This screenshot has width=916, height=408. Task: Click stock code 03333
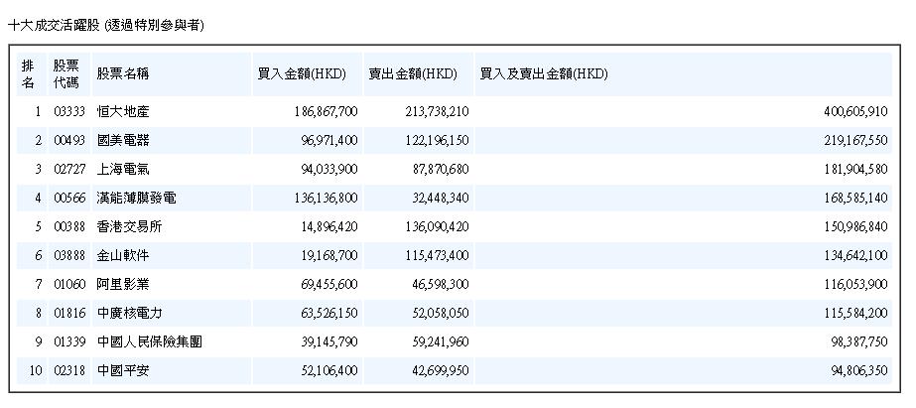coord(69,111)
